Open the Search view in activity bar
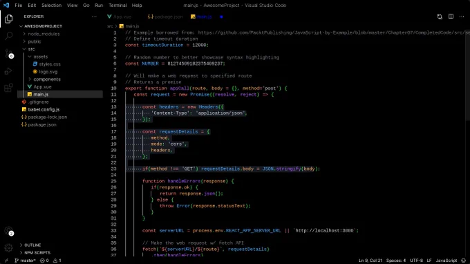 tap(9, 36)
